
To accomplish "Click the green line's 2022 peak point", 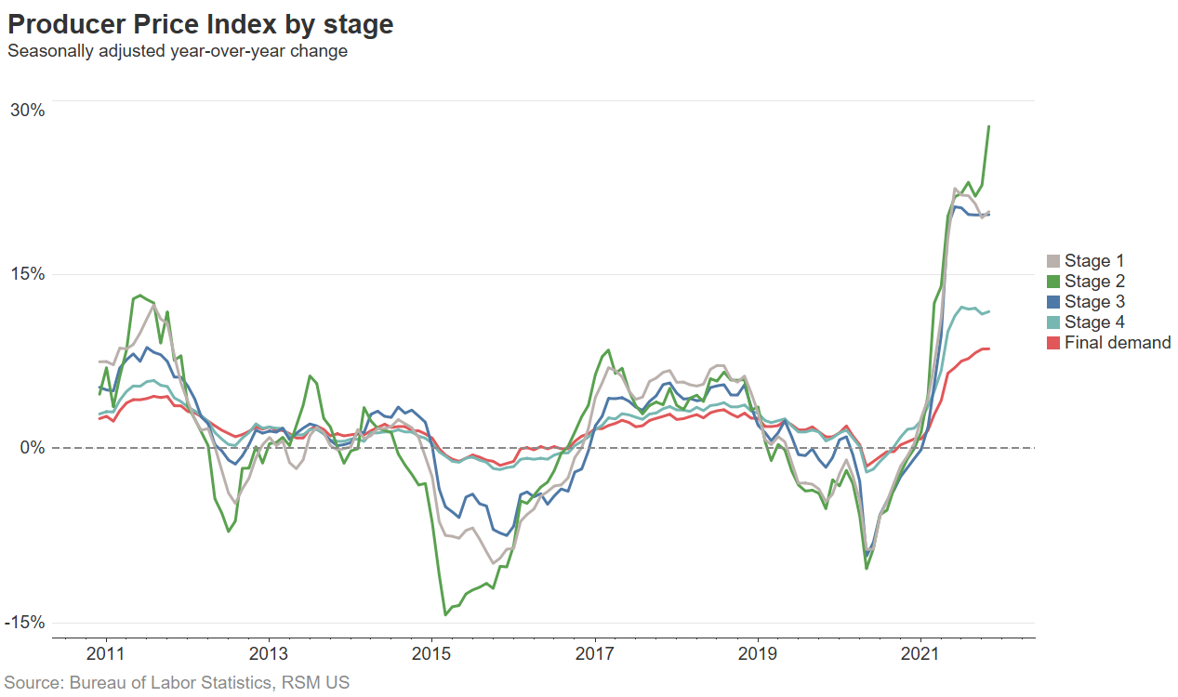I will click(x=989, y=125).
